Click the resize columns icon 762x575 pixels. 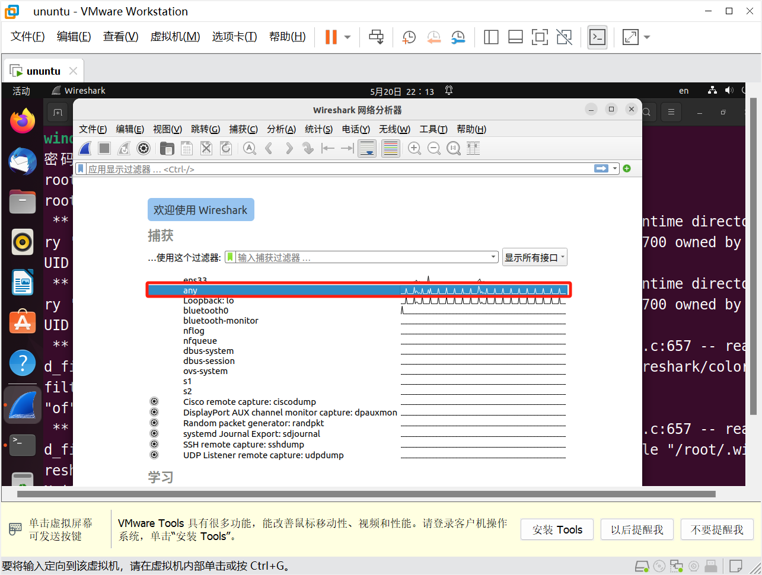pyautogui.click(x=473, y=148)
